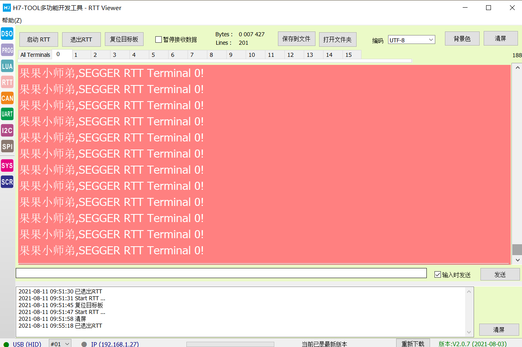The image size is (522, 347).
Task: Select terminal tab 9
Action: tap(236, 55)
